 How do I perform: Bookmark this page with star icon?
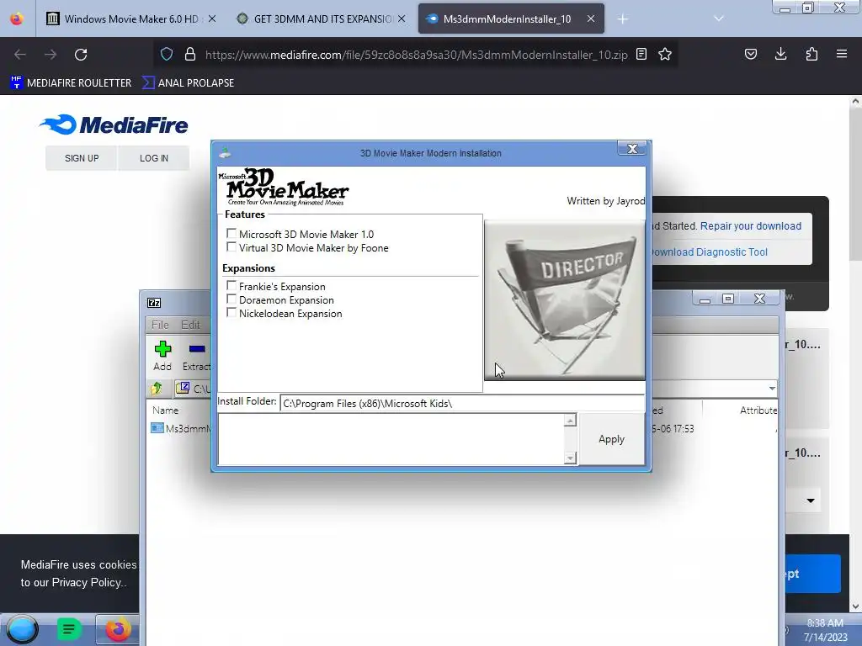tap(665, 54)
